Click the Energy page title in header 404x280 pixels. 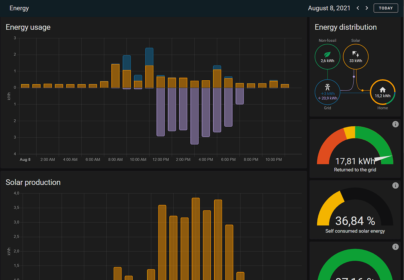click(19, 8)
